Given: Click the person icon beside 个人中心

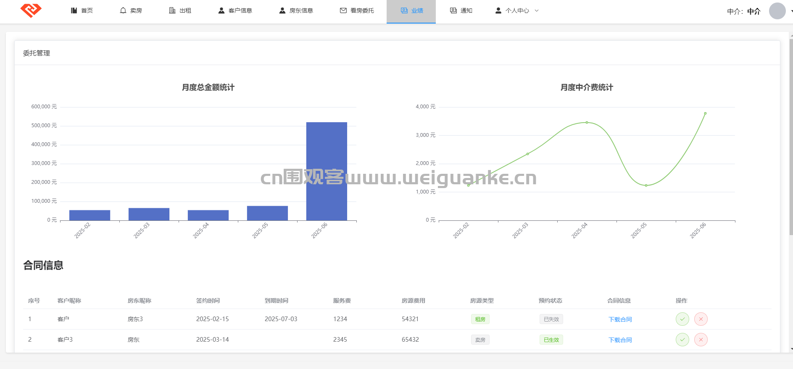Looking at the screenshot, I should (498, 10).
